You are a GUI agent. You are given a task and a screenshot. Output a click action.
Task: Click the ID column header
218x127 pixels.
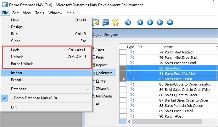pyautogui.click(x=151, y=47)
